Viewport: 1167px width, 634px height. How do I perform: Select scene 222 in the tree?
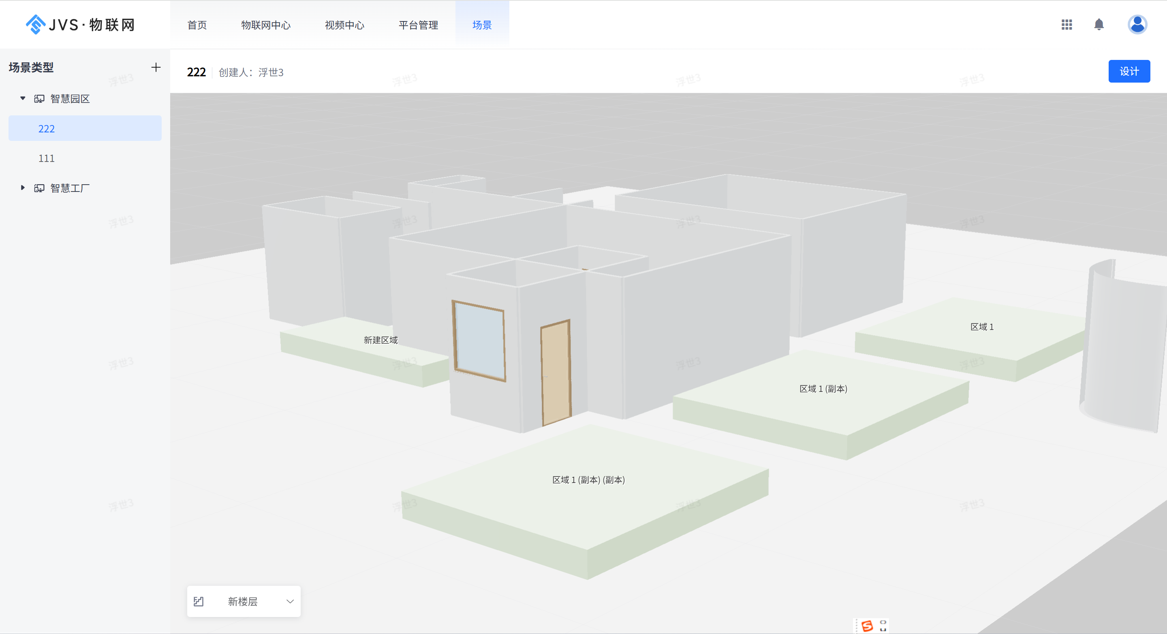47,129
